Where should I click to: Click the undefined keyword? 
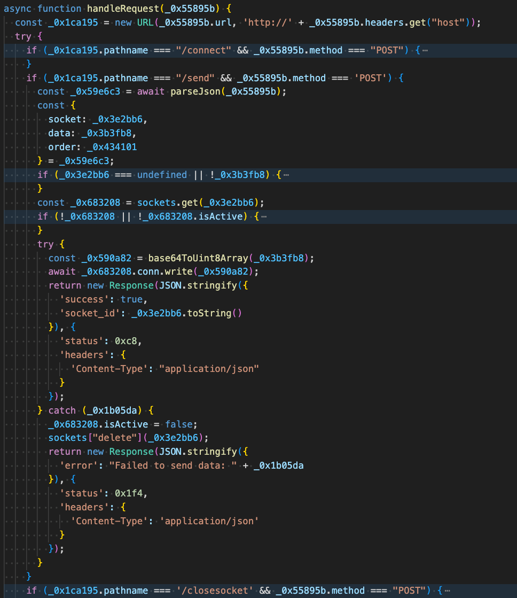coord(162,175)
